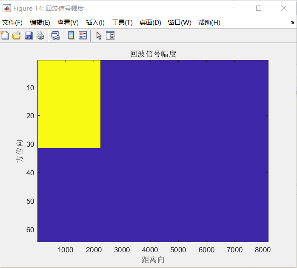This screenshot has width=297, height=268.
Task: Click the y-axis tick label 10
Action: pyautogui.click(x=30, y=88)
